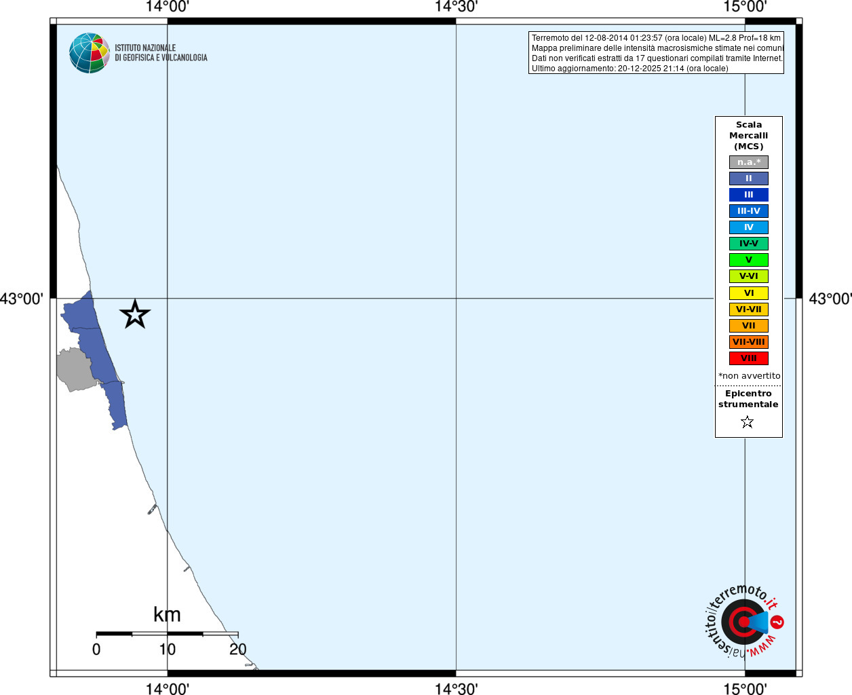
Task: Click the Scala Mercalli (MCS) legend title
Action: click(749, 136)
